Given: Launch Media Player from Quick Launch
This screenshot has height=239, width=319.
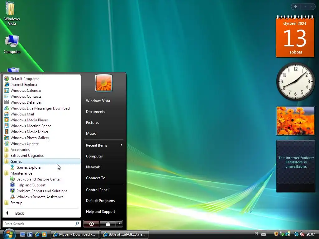Looking at the screenshot, I should pyautogui.click(x=44, y=234).
